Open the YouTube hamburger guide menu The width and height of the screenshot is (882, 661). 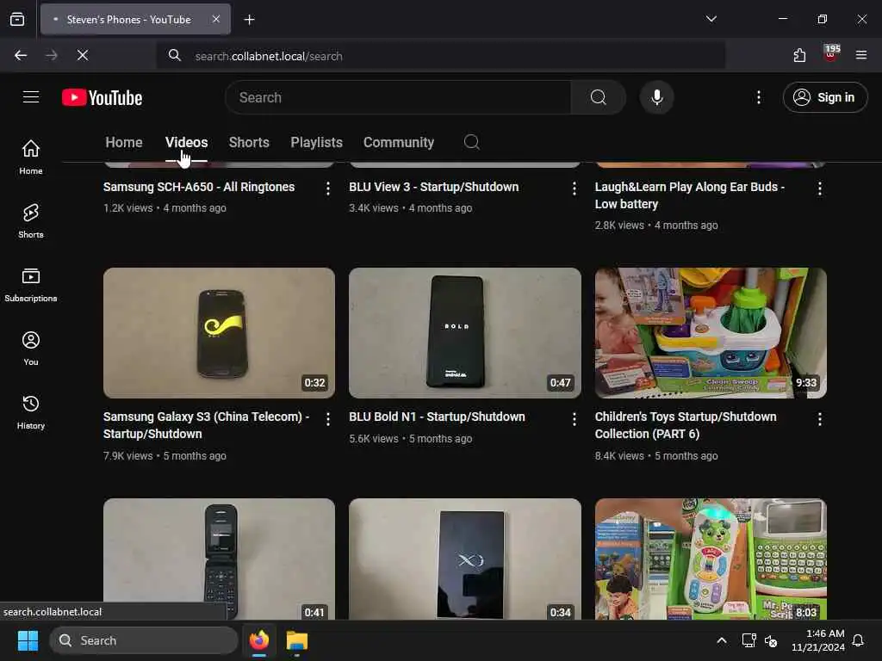pyautogui.click(x=31, y=97)
